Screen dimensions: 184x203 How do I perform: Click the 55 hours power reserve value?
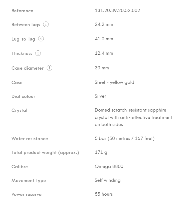coord(104,194)
